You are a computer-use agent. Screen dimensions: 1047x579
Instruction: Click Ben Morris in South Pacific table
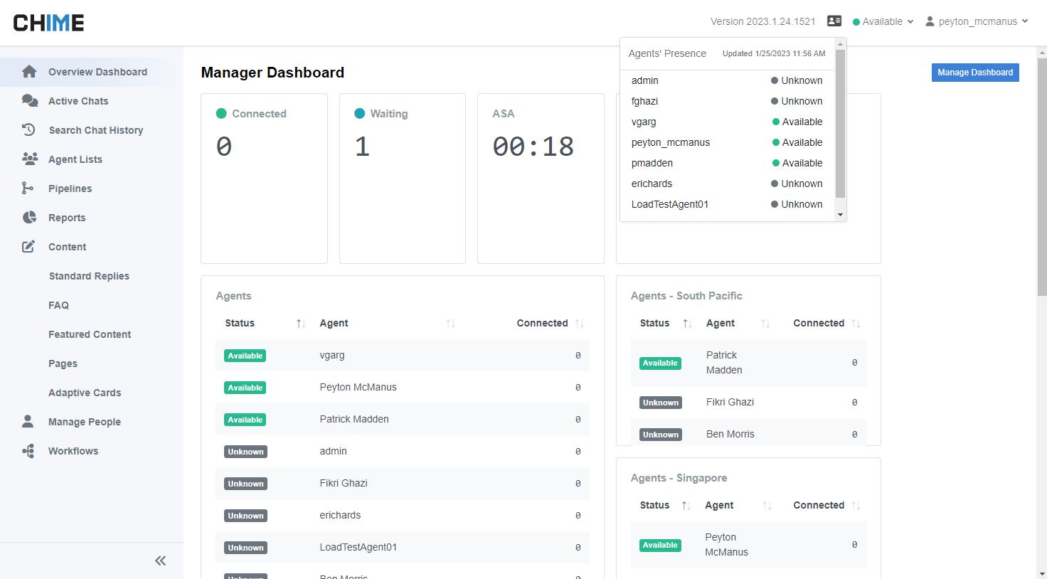[730, 435]
